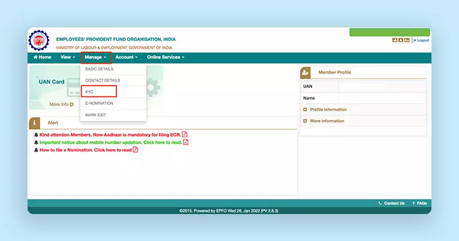Reset font size with the middle A icon
The image size is (459, 241).
[x=400, y=40]
